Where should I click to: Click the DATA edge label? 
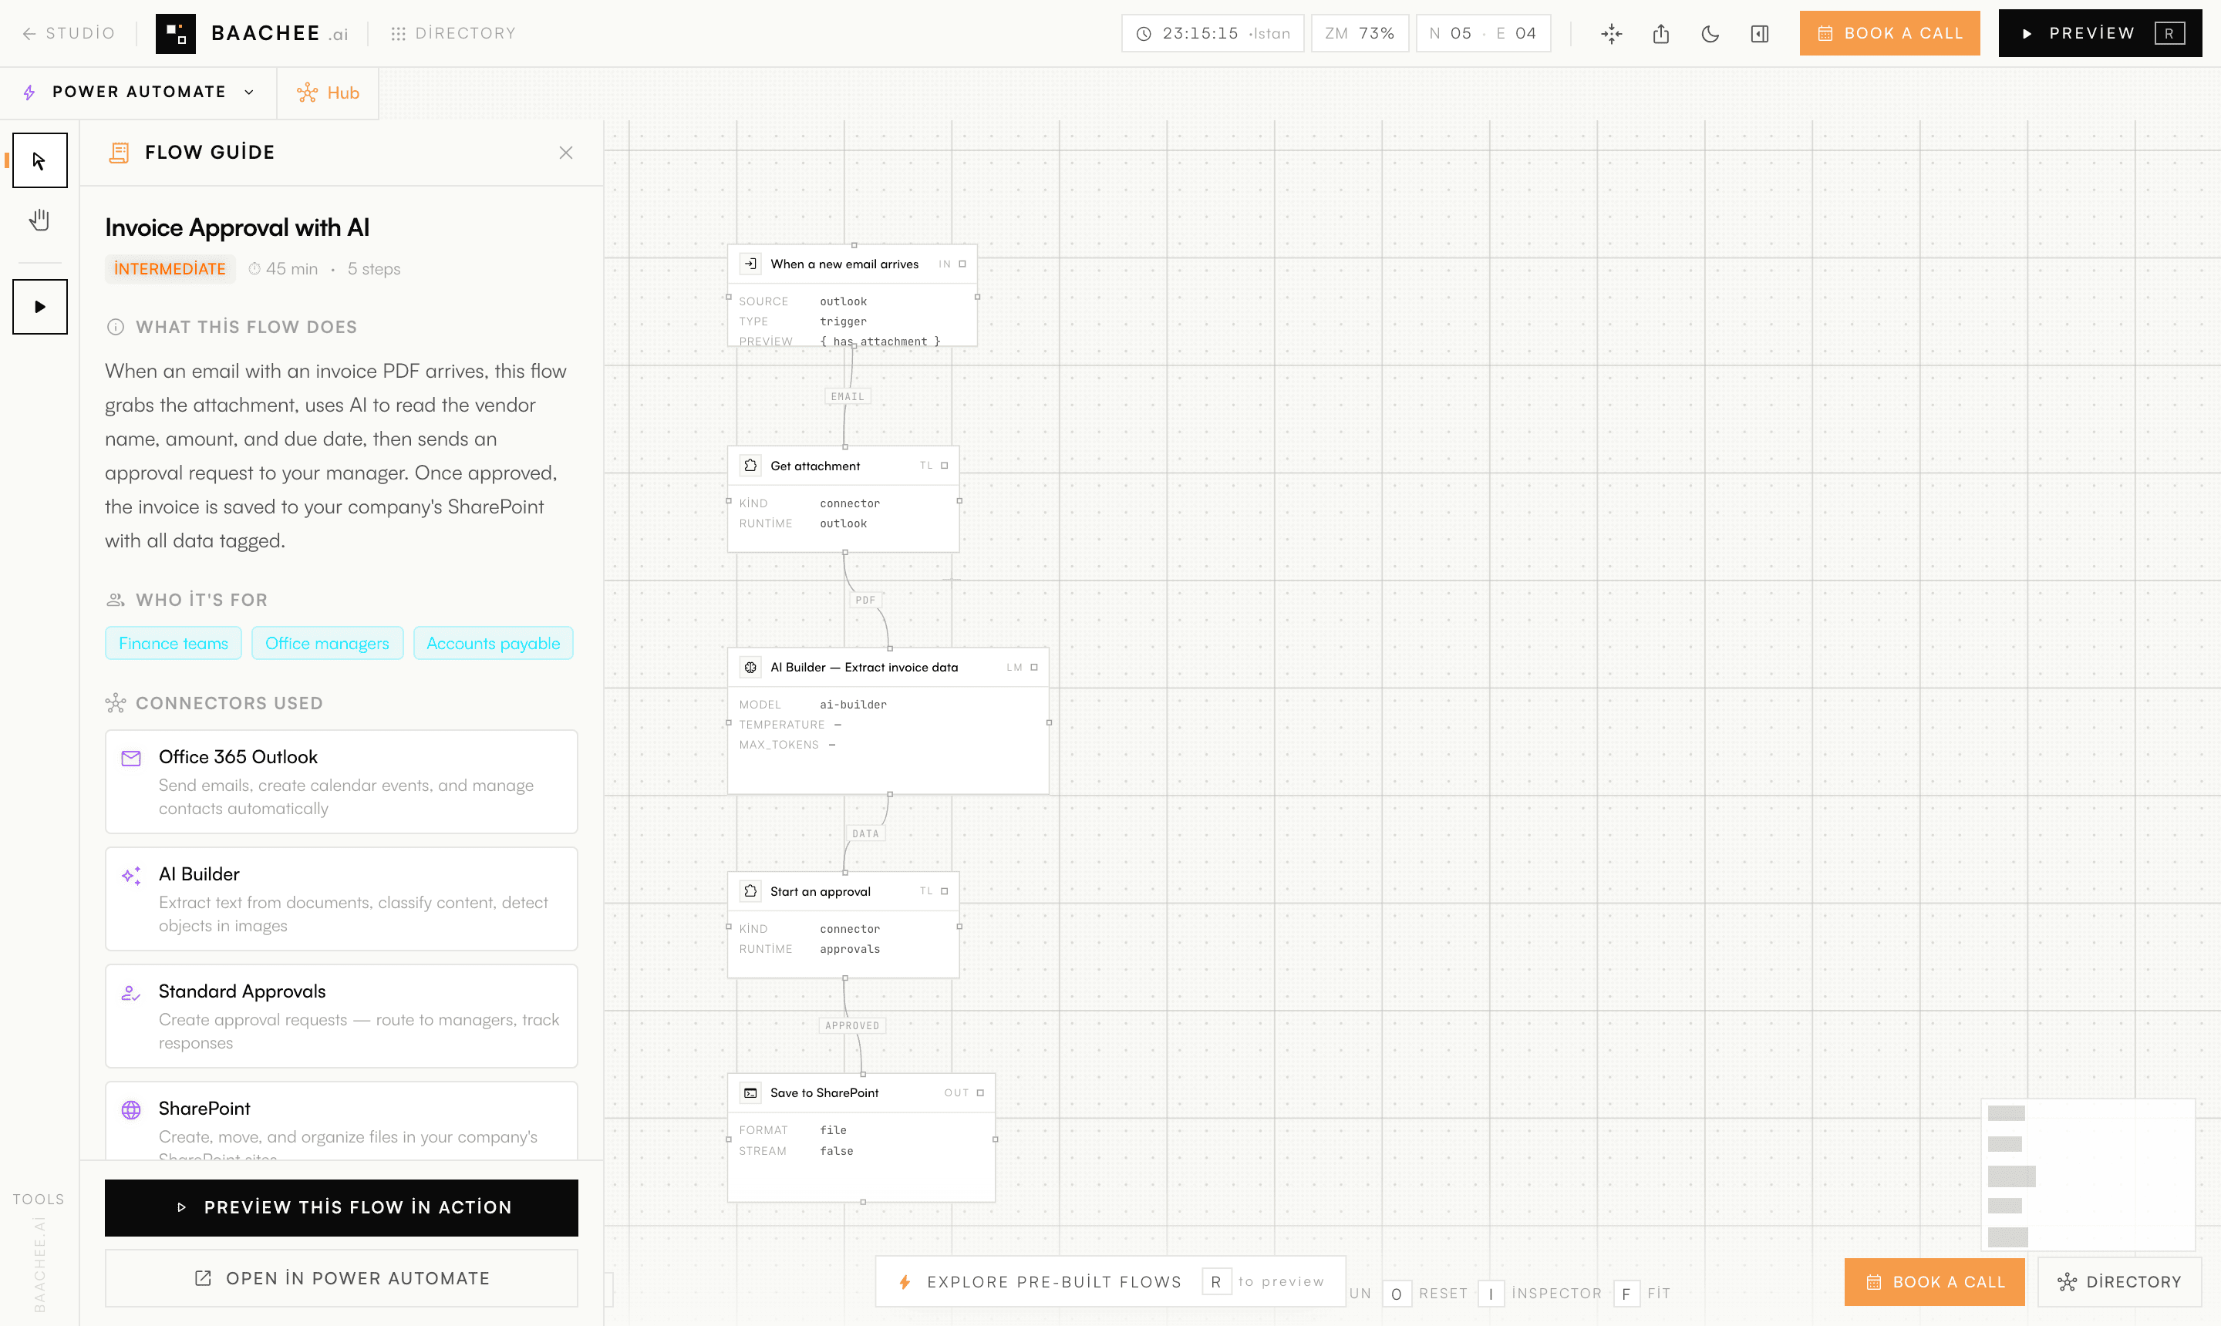pyautogui.click(x=865, y=833)
